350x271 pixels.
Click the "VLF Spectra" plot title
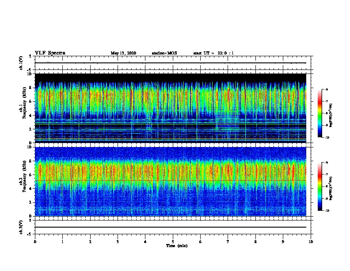click(x=50, y=53)
